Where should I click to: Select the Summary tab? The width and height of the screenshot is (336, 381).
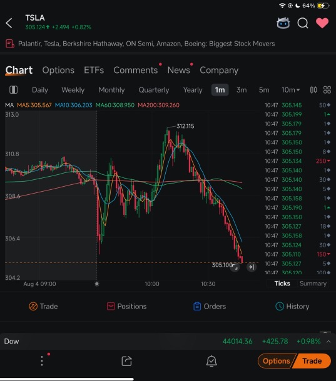[x=313, y=284]
